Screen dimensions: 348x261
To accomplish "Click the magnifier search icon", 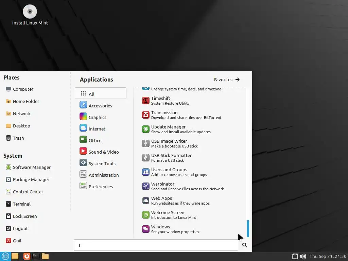I will point(244,245).
